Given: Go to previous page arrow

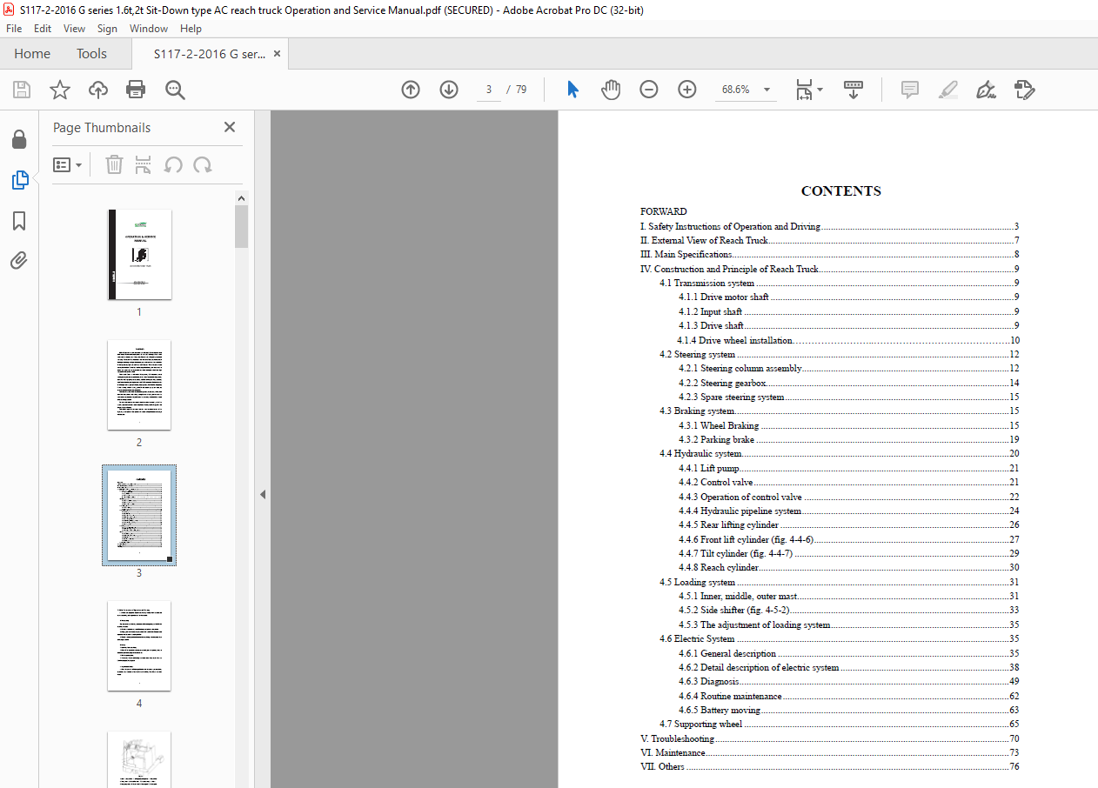Looking at the screenshot, I should click(411, 90).
